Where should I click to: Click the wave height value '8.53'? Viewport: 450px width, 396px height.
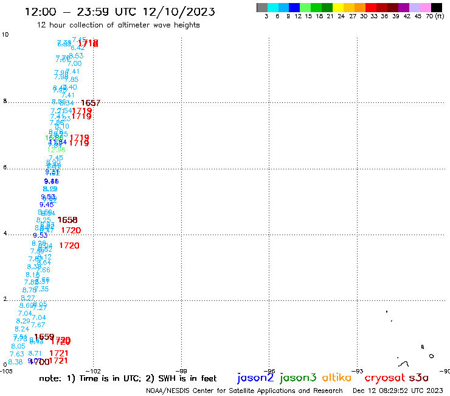(x=77, y=56)
